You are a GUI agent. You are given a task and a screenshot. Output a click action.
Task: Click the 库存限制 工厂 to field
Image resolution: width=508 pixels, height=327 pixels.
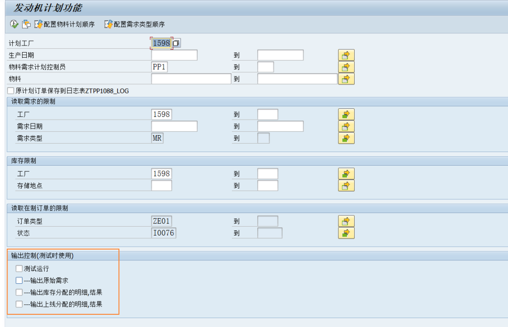pos(268,174)
